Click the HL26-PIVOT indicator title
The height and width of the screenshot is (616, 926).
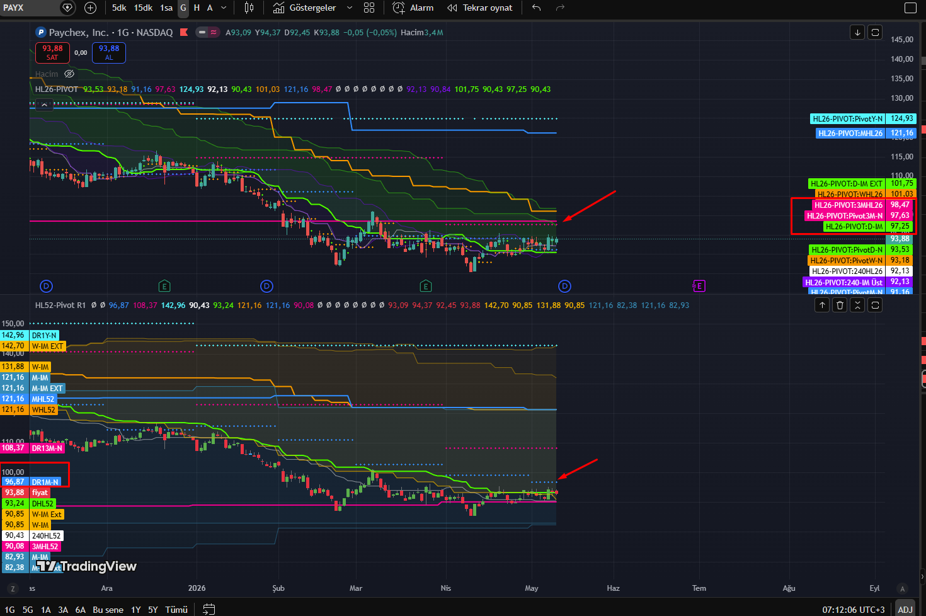pyautogui.click(x=57, y=89)
